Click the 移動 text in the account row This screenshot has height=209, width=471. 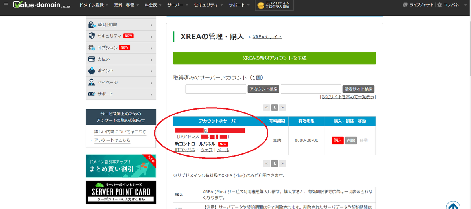[x=364, y=140]
